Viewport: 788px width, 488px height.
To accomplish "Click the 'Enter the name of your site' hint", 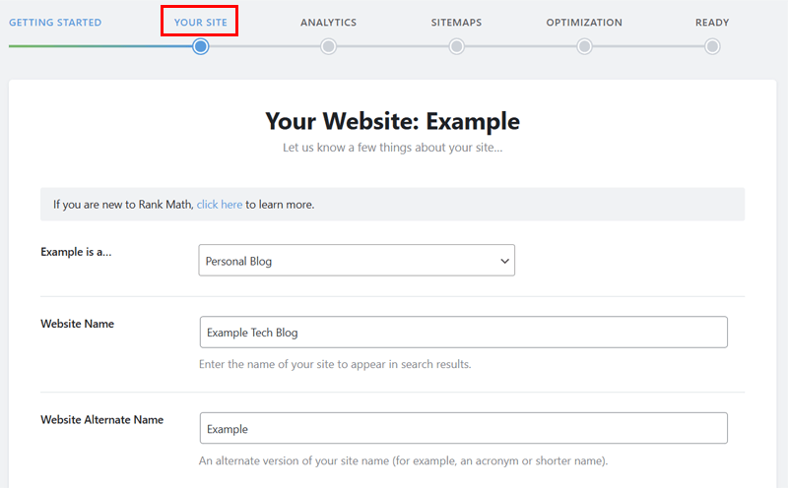I will (x=335, y=364).
